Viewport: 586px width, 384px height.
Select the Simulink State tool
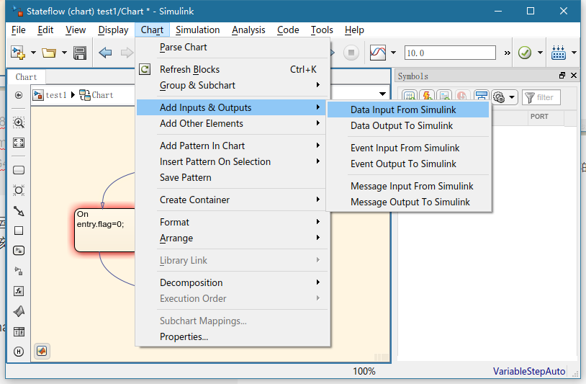coord(19,251)
